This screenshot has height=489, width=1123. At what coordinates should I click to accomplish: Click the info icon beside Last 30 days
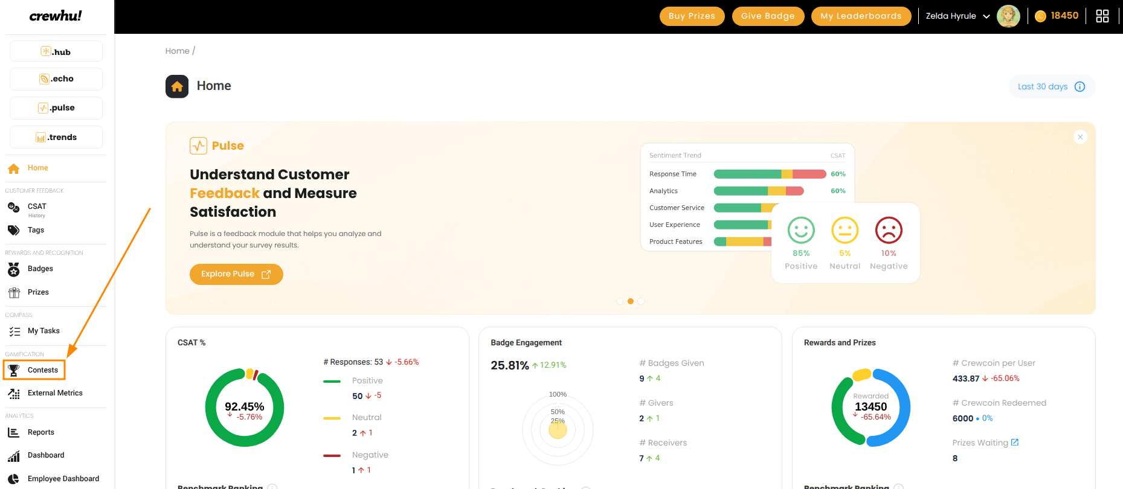tap(1080, 87)
